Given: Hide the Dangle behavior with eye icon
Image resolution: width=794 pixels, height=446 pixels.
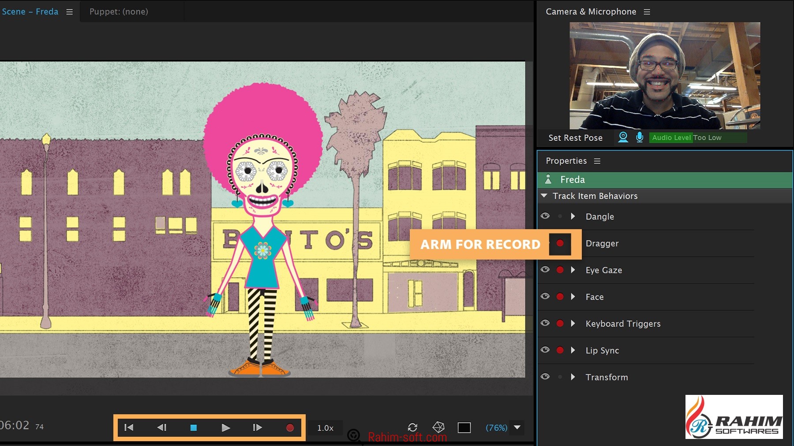Looking at the screenshot, I should pos(545,216).
